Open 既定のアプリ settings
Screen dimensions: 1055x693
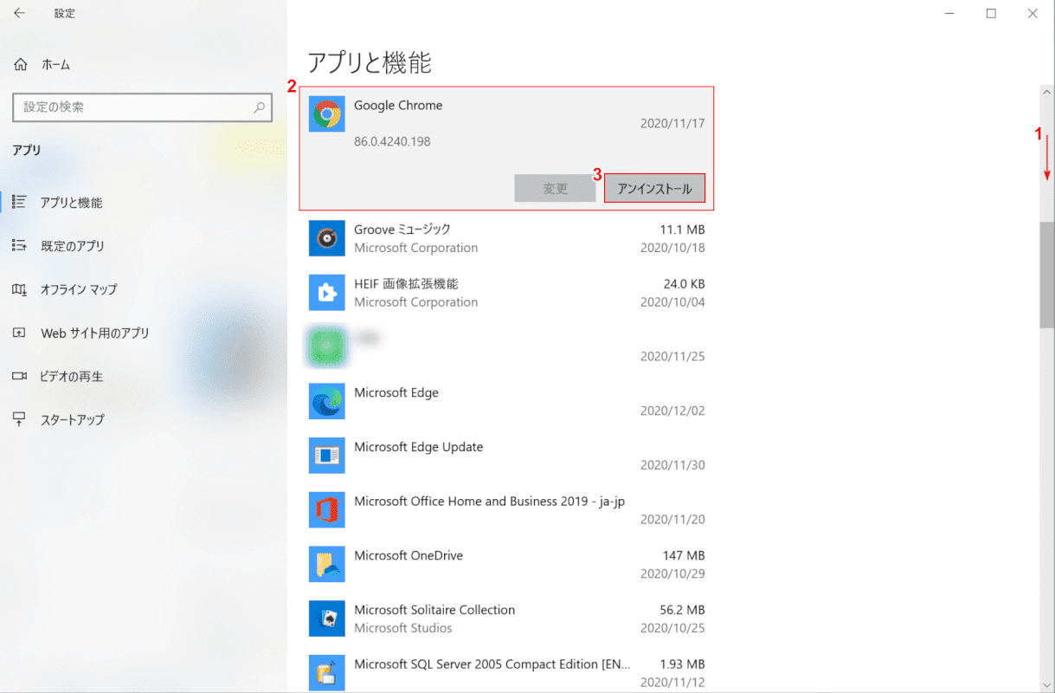pos(73,246)
